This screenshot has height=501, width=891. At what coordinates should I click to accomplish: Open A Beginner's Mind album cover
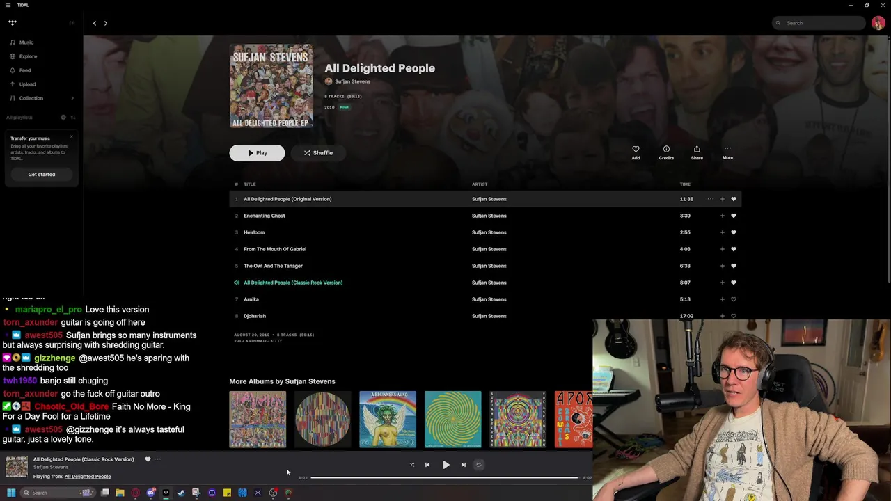[x=388, y=420]
